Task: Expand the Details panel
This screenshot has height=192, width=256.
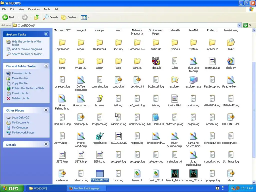Action: [x=46, y=144]
